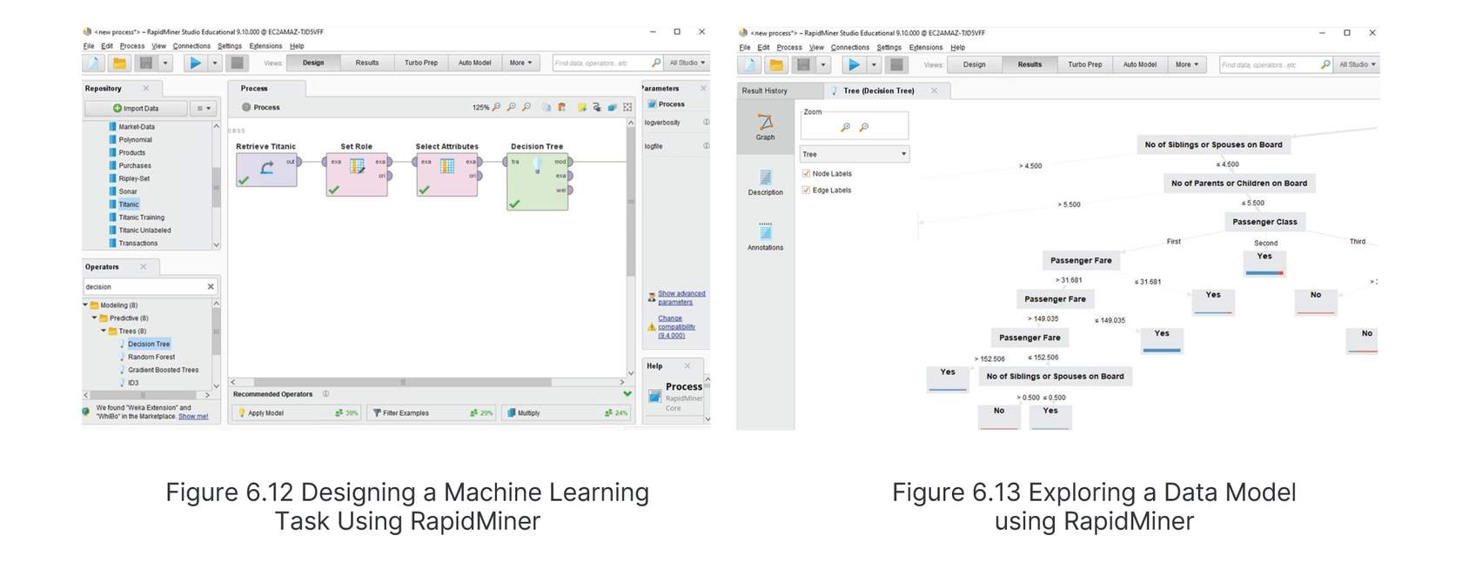Click Show me! marketplace link

click(x=193, y=416)
